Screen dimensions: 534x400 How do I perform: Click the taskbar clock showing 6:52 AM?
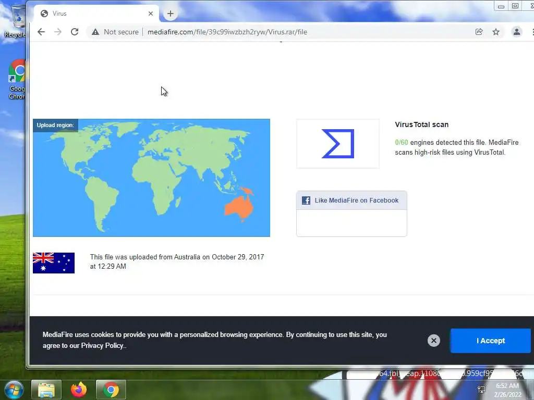pyautogui.click(x=507, y=390)
